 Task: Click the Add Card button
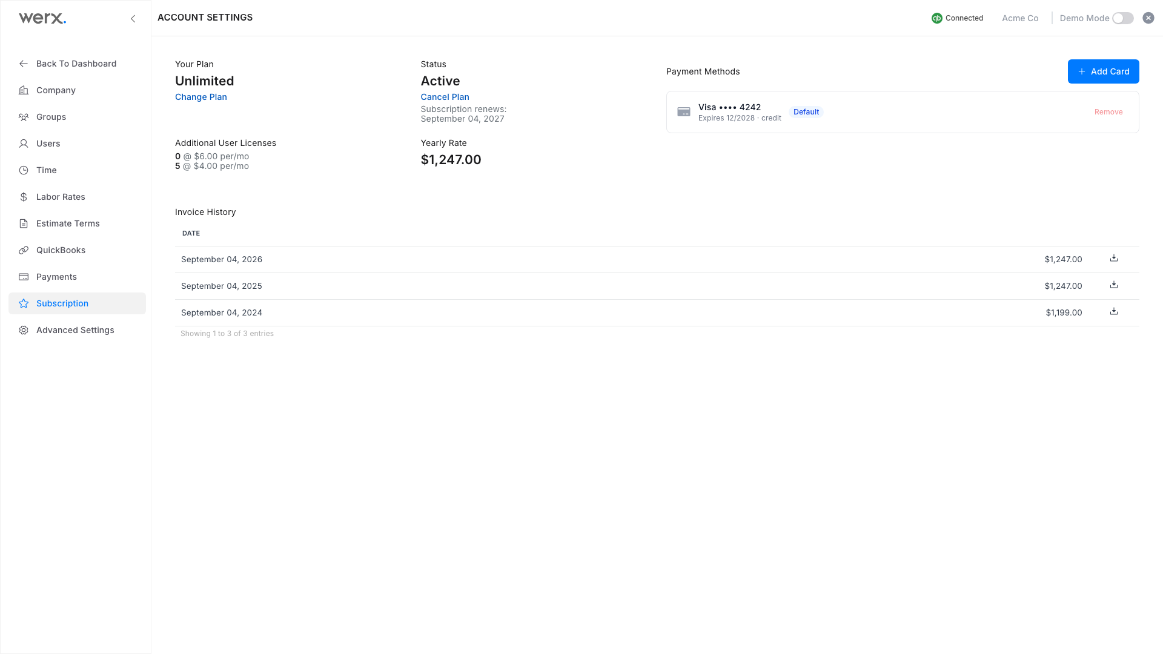pos(1103,71)
